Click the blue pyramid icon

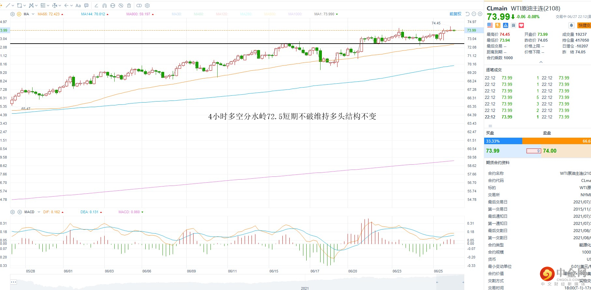pyautogui.click(x=506, y=25)
